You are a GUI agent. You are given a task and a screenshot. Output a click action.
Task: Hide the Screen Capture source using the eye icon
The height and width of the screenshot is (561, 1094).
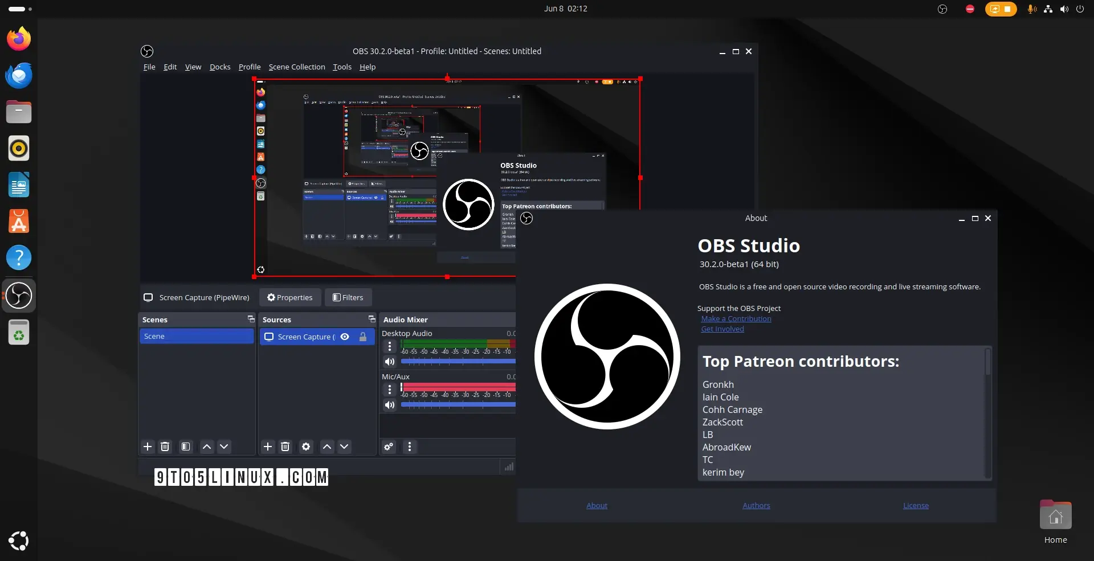point(345,337)
